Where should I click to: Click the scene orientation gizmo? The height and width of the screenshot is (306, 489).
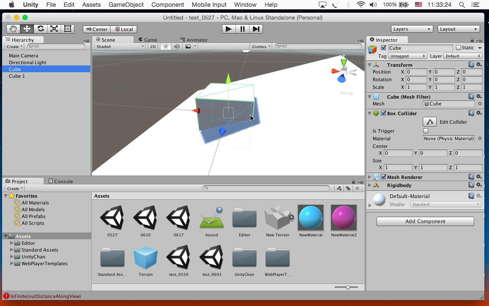pyautogui.click(x=343, y=71)
